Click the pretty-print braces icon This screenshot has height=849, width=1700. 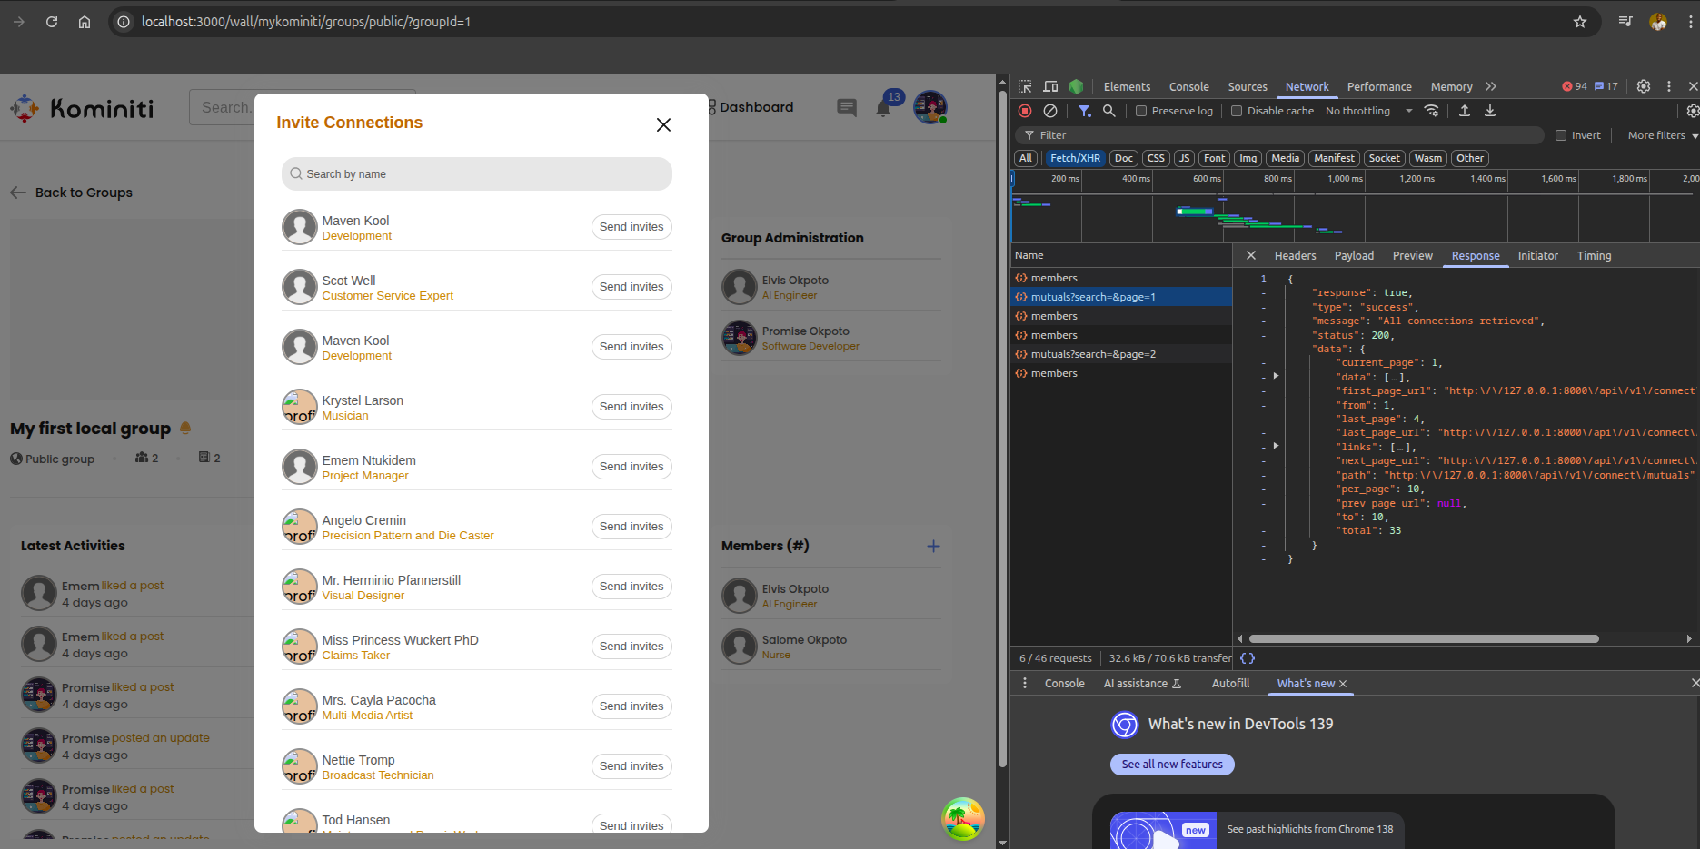(1248, 658)
